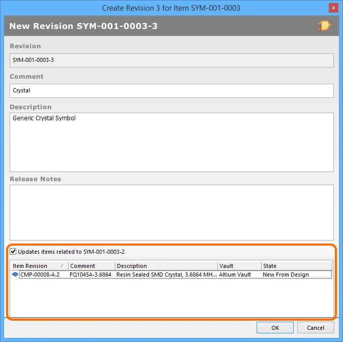343x342 pixels.
Task: Click the OK button
Action: click(x=275, y=328)
